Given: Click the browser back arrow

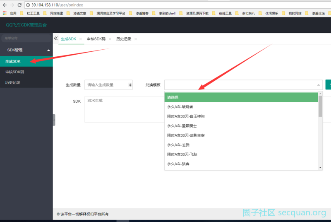Looking at the screenshot, I should click(x=4, y=5).
